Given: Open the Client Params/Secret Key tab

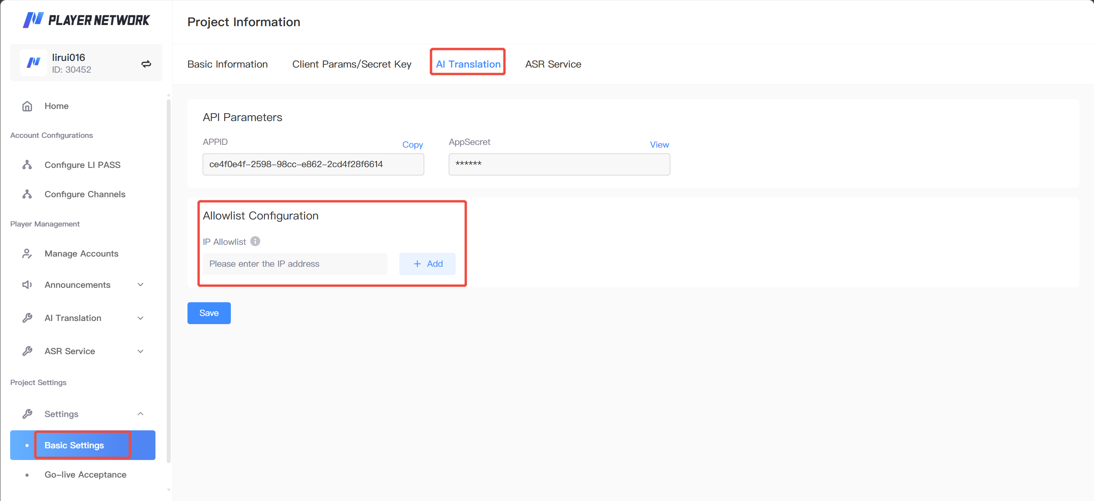Looking at the screenshot, I should click(x=352, y=64).
